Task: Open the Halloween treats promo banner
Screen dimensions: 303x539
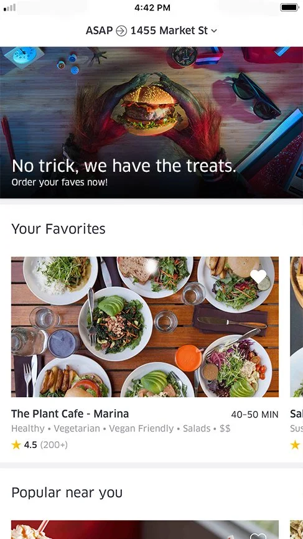Action: point(152,123)
